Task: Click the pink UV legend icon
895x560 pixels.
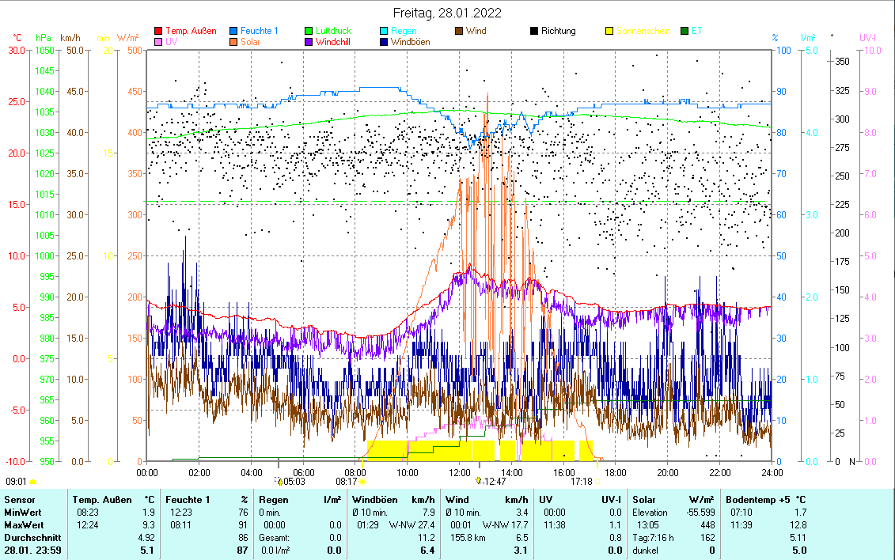Action: coord(158,42)
